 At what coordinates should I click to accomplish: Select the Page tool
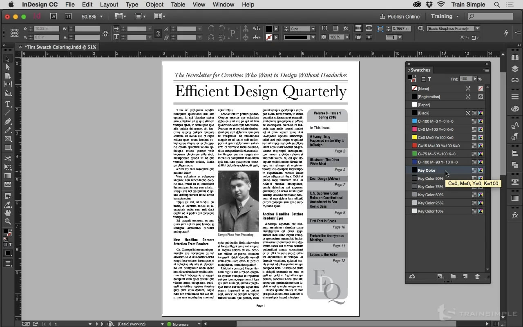point(7,76)
